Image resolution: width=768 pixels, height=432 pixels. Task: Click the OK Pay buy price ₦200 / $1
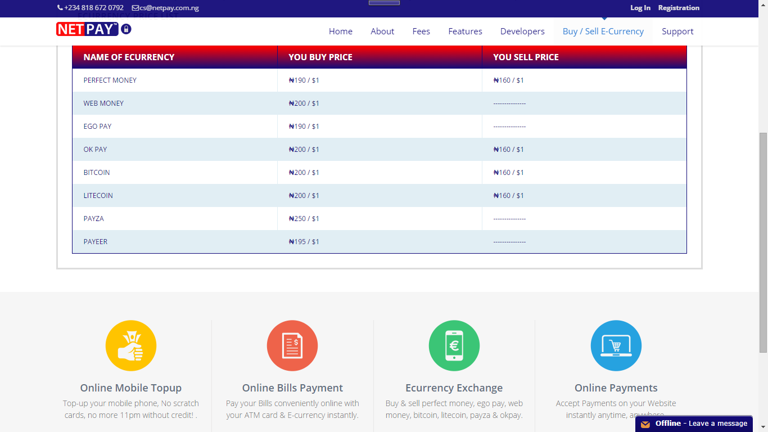point(304,150)
